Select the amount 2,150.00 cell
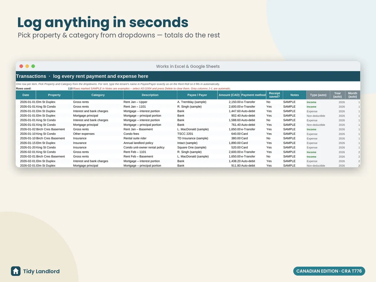The image size is (376, 282). [229, 102]
